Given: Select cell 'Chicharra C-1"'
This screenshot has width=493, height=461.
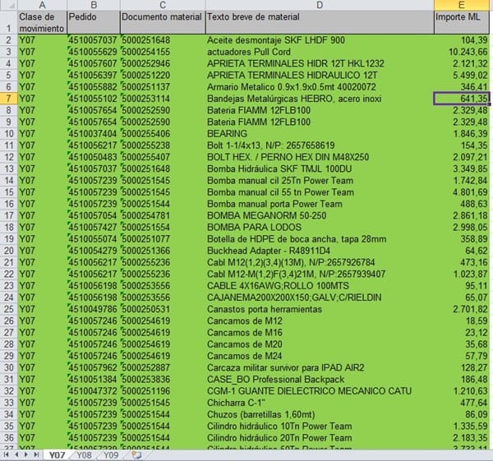Looking at the screenshot, I should click(x=320, y=403).
